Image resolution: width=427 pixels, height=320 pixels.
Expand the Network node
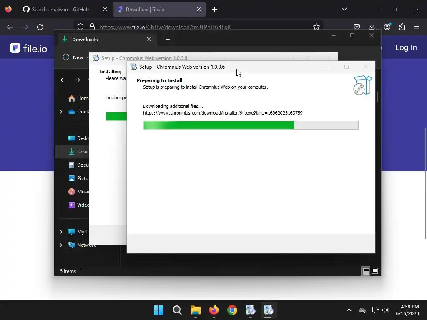click(61, 245)
